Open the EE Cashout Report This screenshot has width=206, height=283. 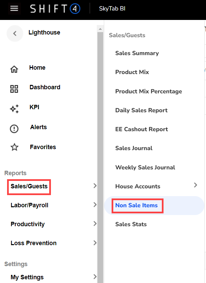tap(142, 129)
